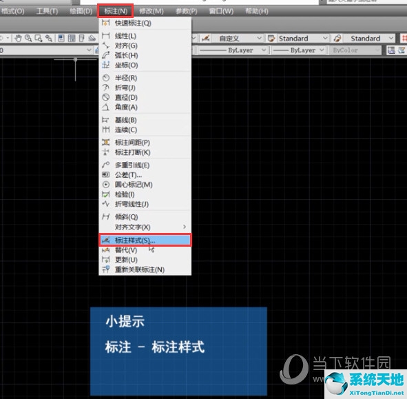
Task: Open 标注样式(S)... dimension style
Action: pos(145,240)
